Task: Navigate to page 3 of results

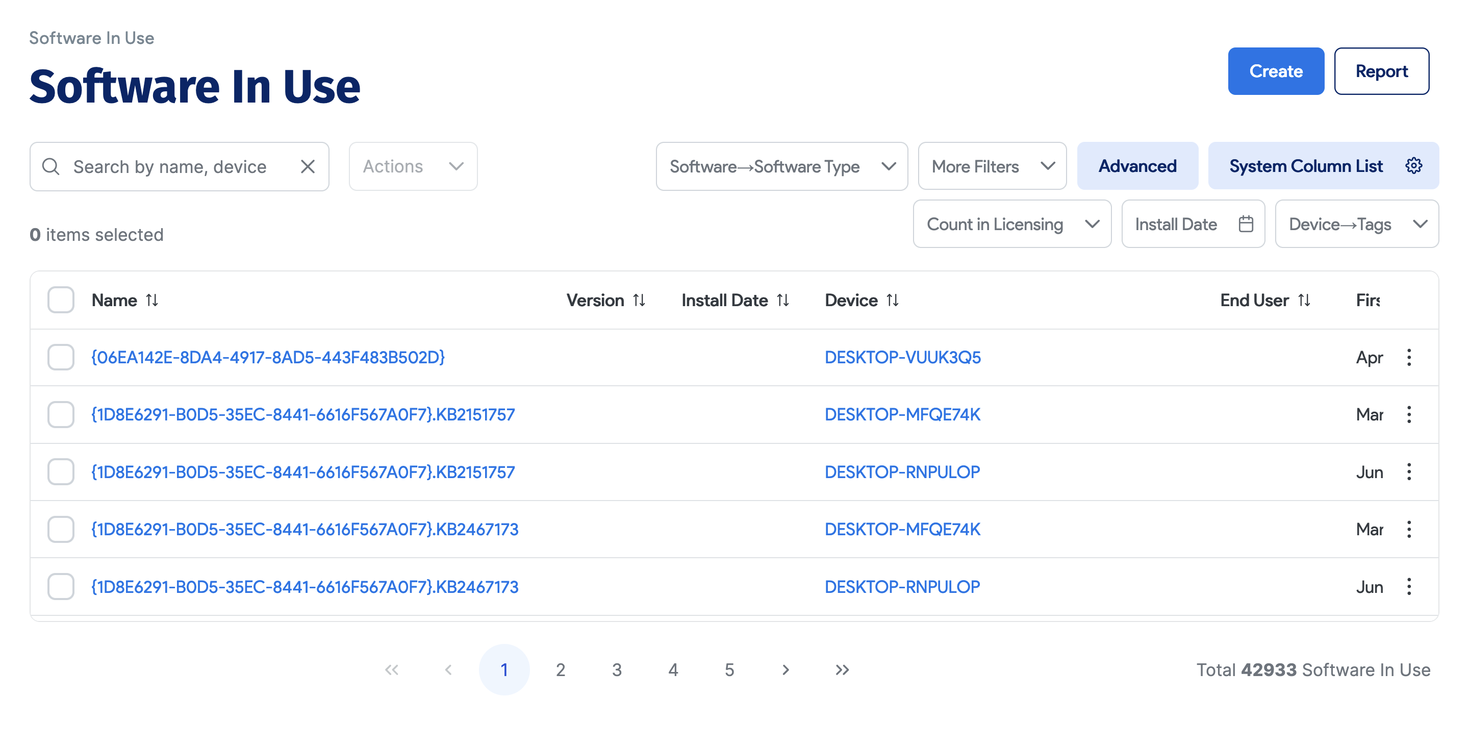Action: 617,669
